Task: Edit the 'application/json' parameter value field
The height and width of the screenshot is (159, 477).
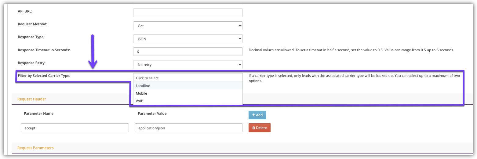Action: (x=188, y=128)
